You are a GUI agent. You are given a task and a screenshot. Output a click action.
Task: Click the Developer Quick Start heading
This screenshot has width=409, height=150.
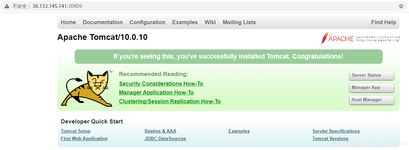pos(92,121)
